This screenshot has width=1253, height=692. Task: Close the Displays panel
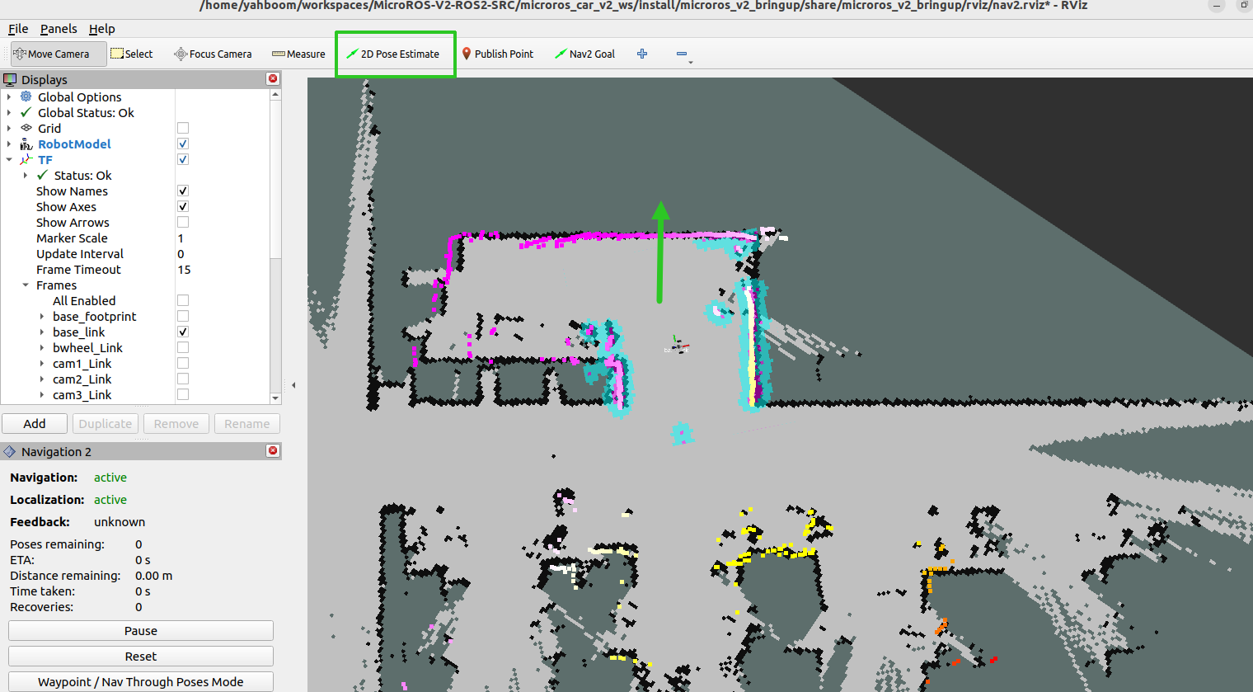pos(273,78)
